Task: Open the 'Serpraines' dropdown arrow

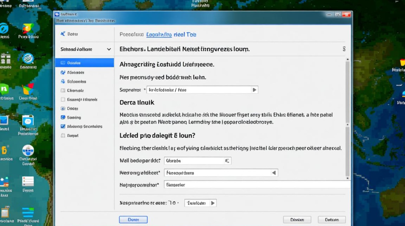Action: [254, 90]
